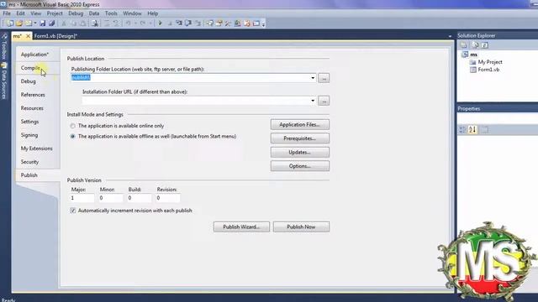Click the Redo arrow icon
This screenshot has width=538, height=302.
(x=142, y=23)
